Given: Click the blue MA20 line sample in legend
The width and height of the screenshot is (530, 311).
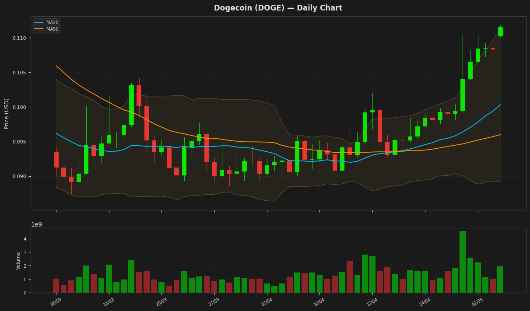Looking at the screenshot, I should tap(39, 22).
